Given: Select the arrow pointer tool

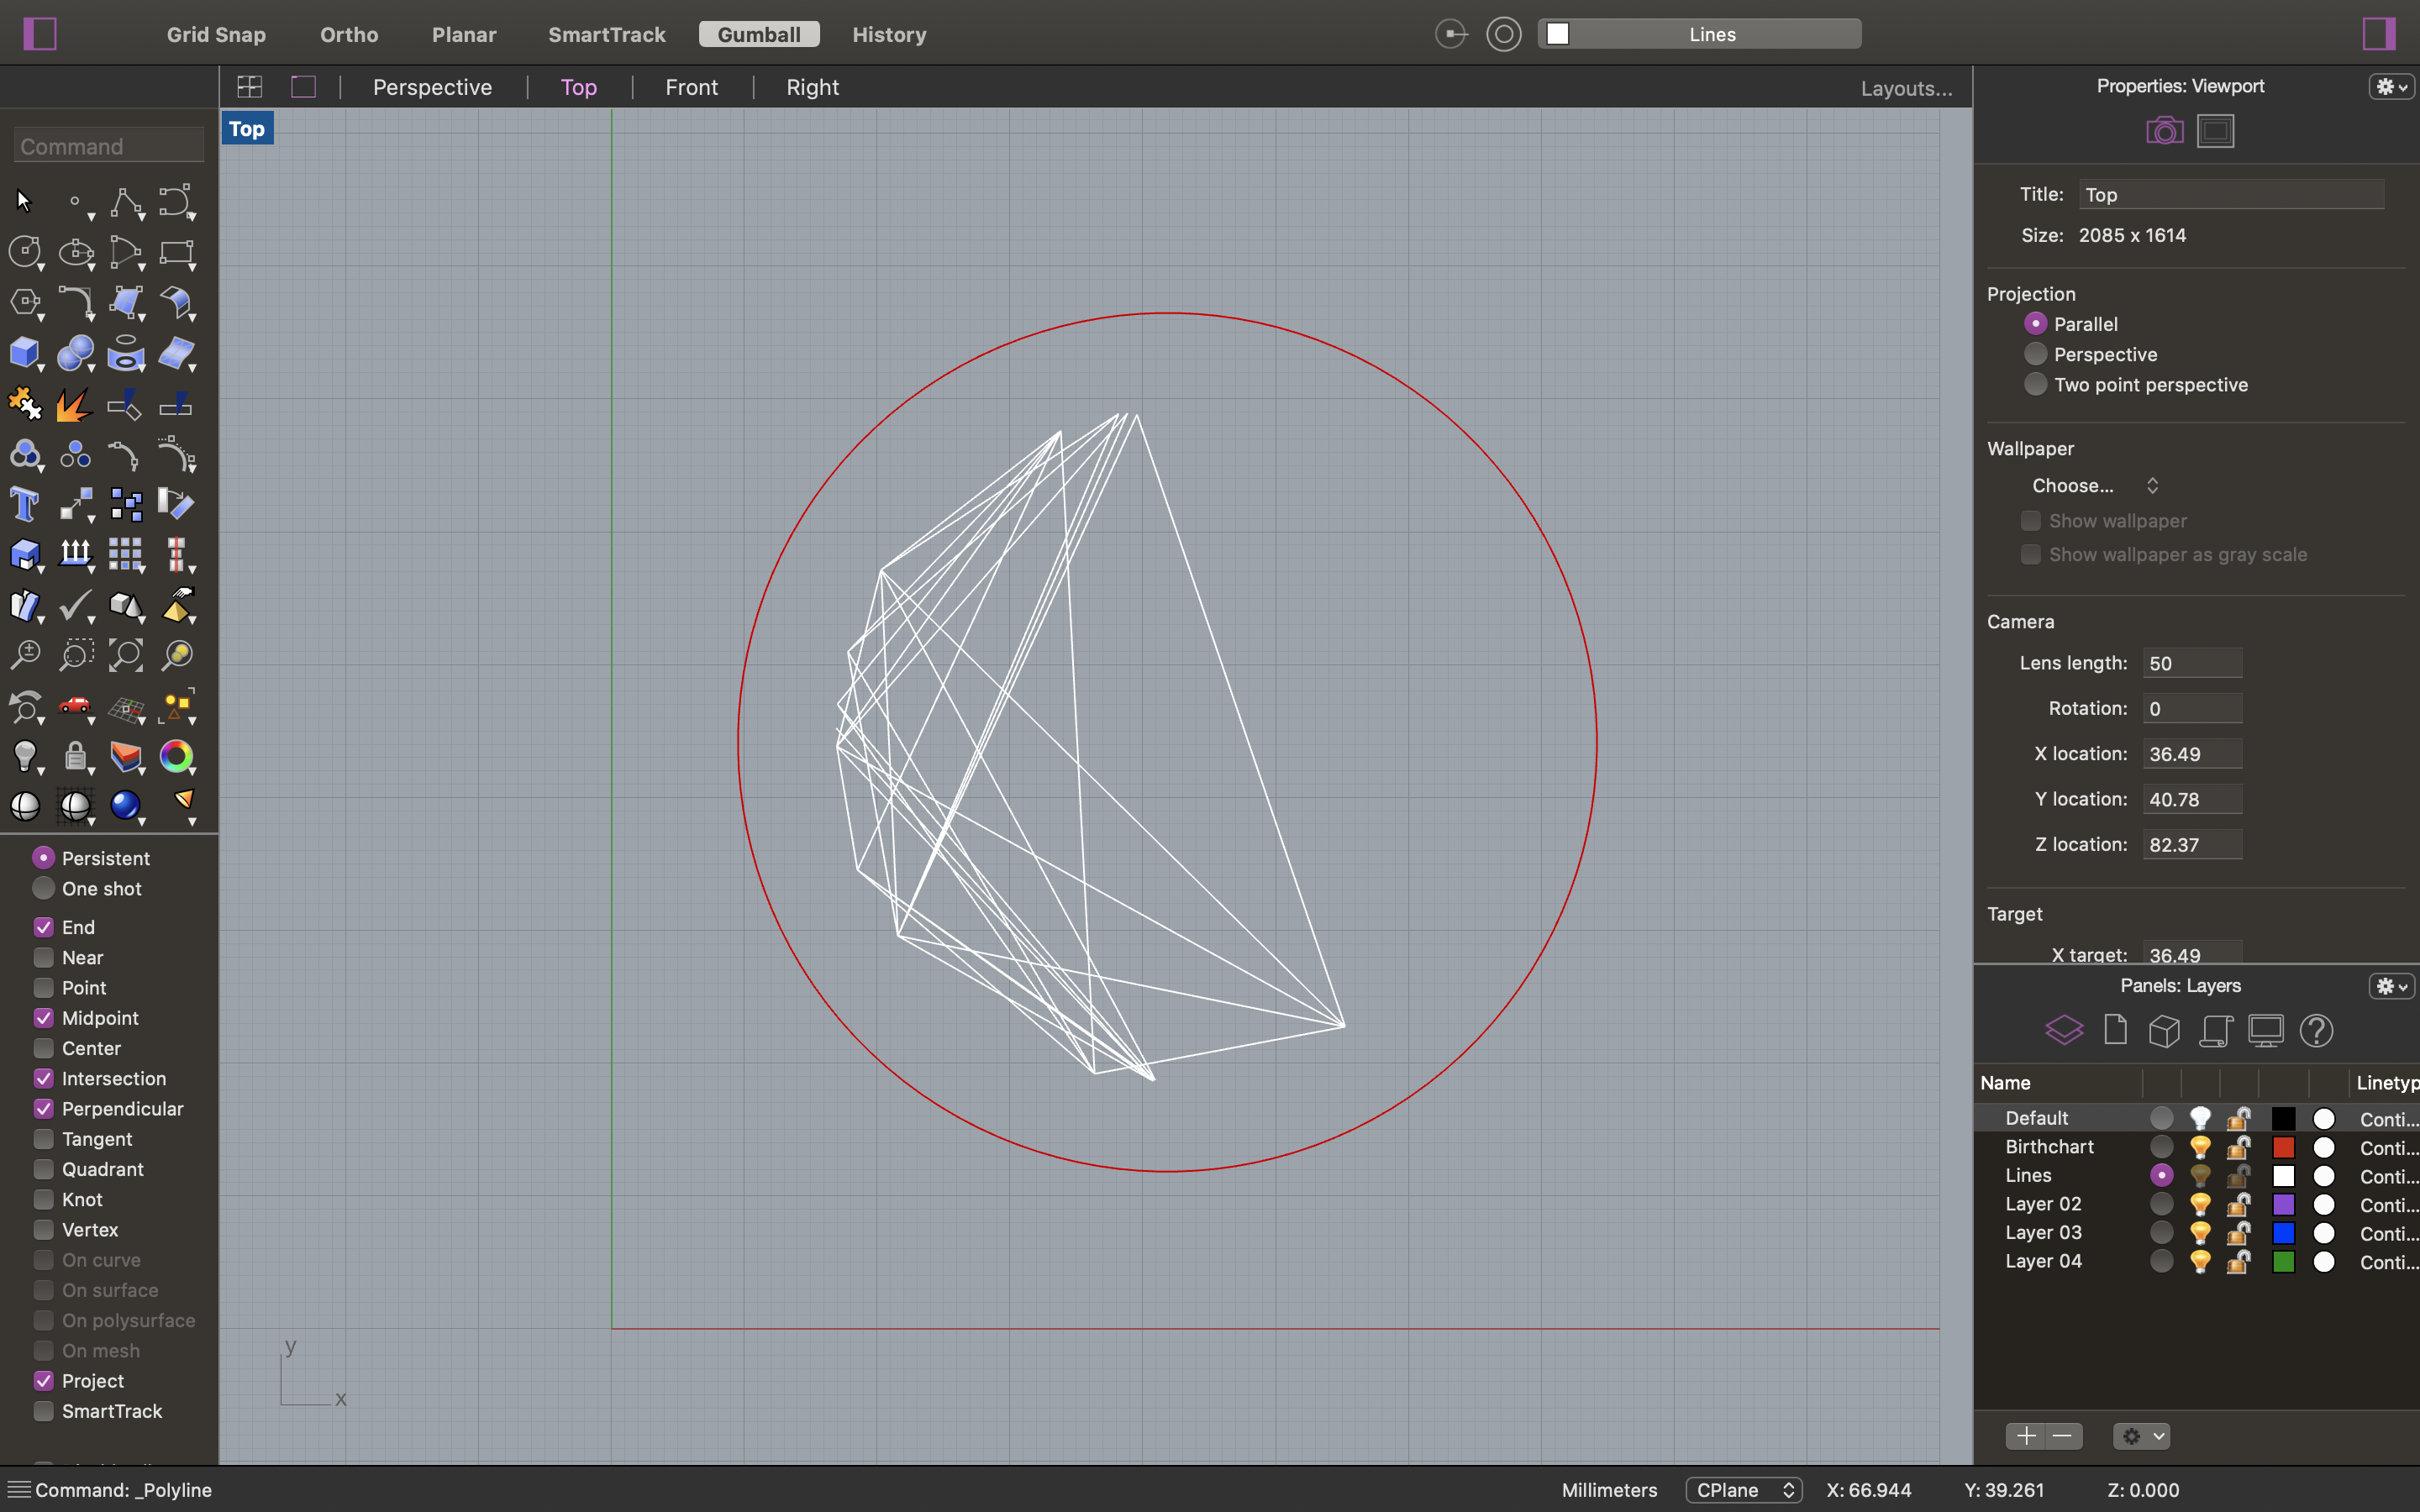Looking at the screenshot, I should click(24, 202).
